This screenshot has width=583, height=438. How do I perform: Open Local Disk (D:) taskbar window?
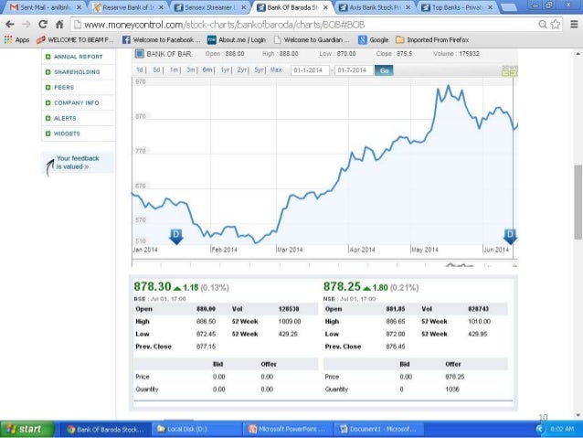196,429
